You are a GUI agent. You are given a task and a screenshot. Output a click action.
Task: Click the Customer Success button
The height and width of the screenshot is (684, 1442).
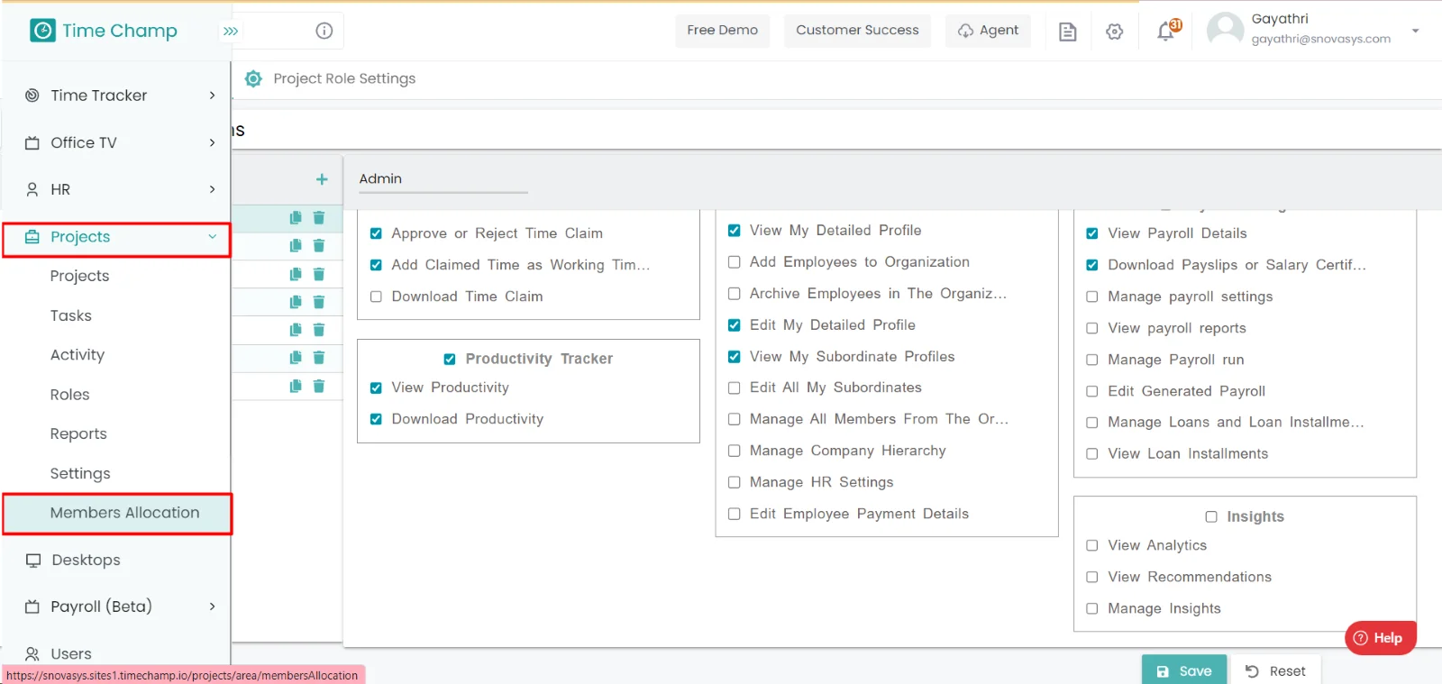point(857,31)
